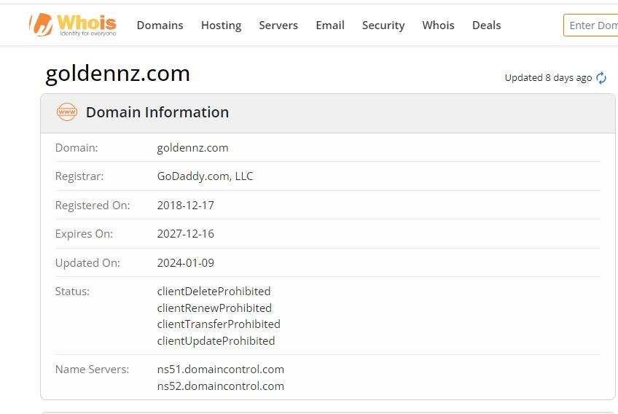Select name server ns51.domaincontrol.com
The width and height of the screenshot is (618, 414).
(x=221, y=370)
